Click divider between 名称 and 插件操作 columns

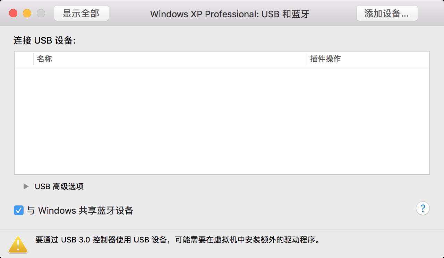307,59
